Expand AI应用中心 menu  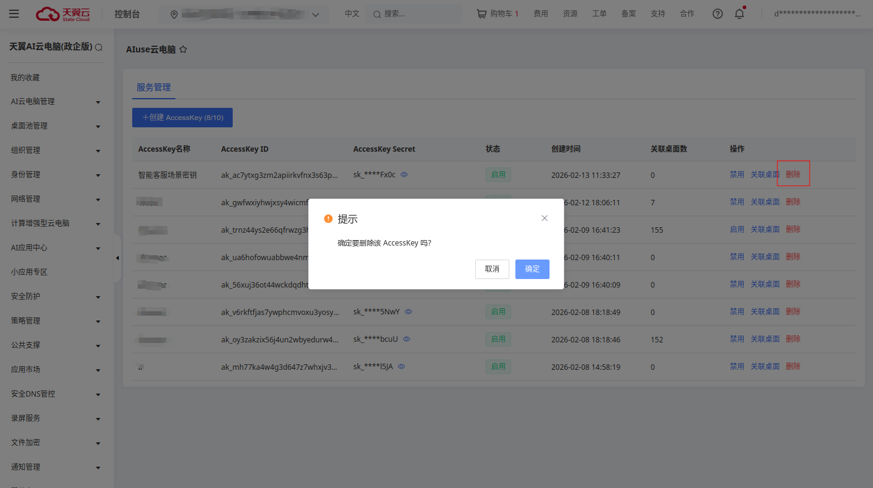[x=98, y=249]
